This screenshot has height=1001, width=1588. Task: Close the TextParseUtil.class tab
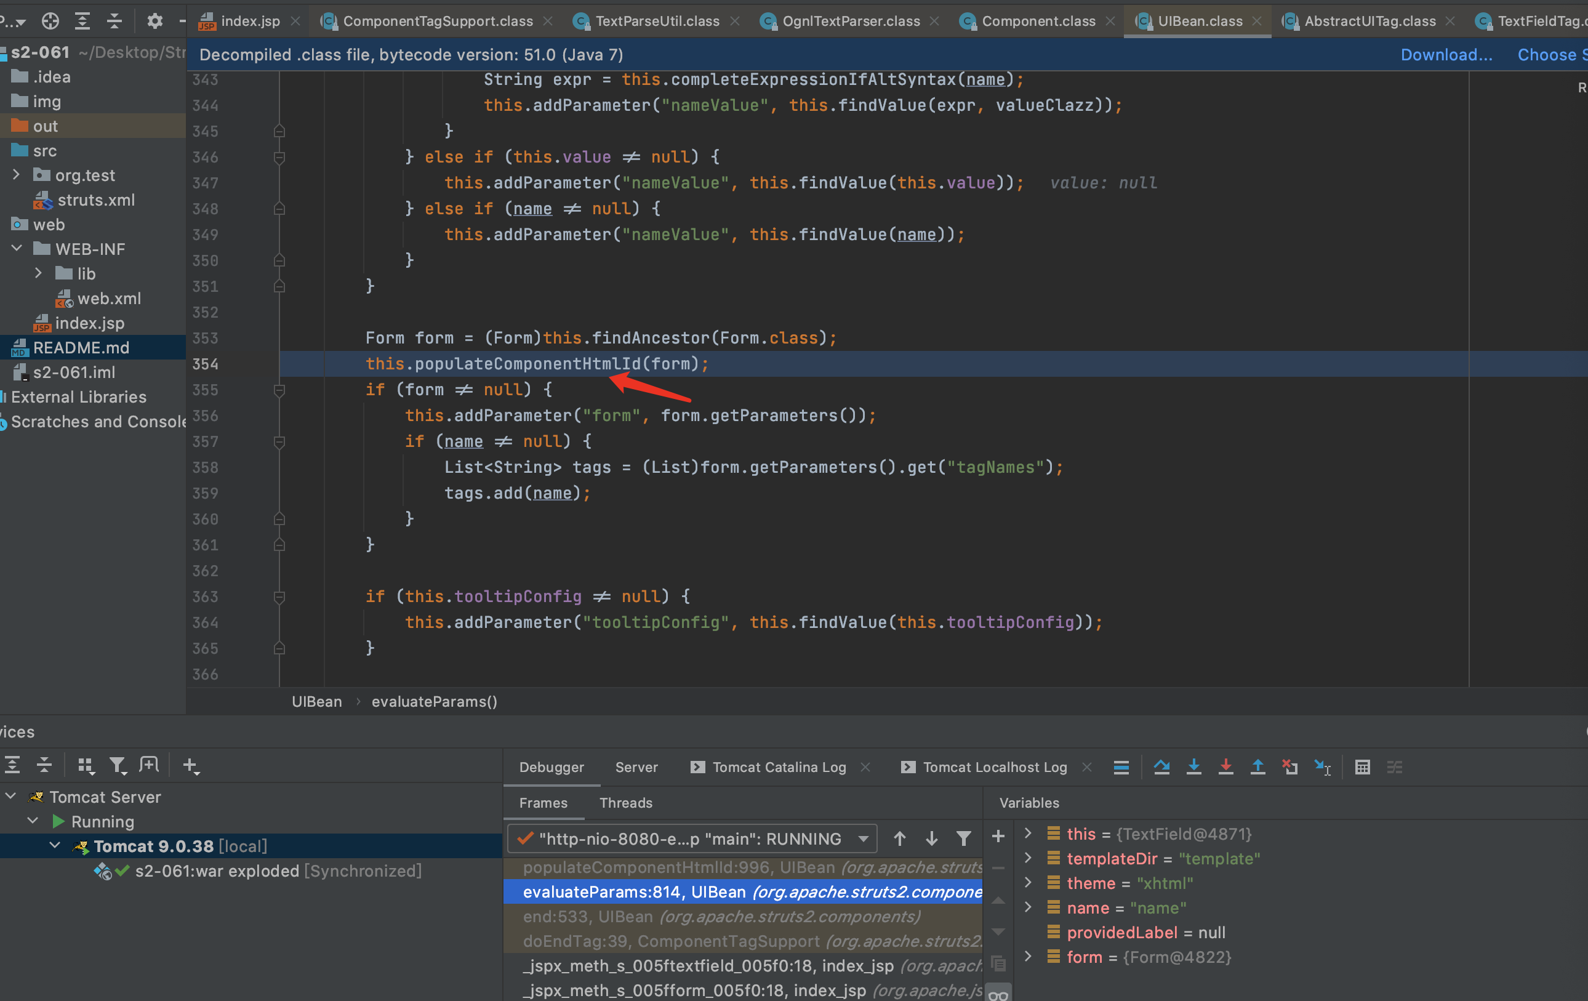[x=735, y=21]
